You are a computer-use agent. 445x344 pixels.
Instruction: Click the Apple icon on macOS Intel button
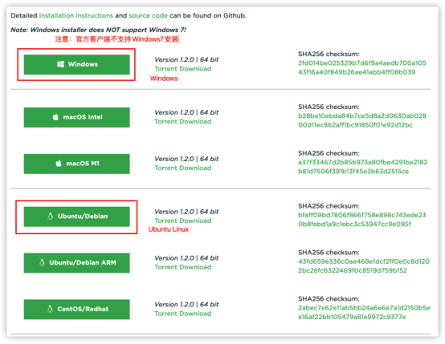[x=55, y=117]
